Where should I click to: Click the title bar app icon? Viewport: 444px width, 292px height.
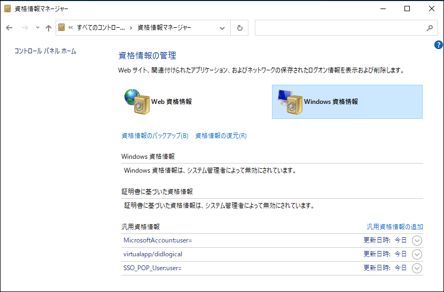click(7, 9)
